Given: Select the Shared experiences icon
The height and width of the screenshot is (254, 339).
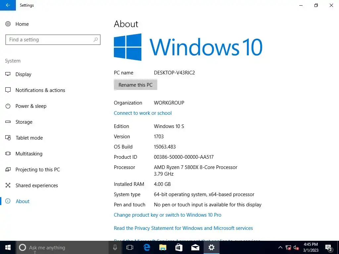Looking at the screenshot, I should click(x=8, y=185).
